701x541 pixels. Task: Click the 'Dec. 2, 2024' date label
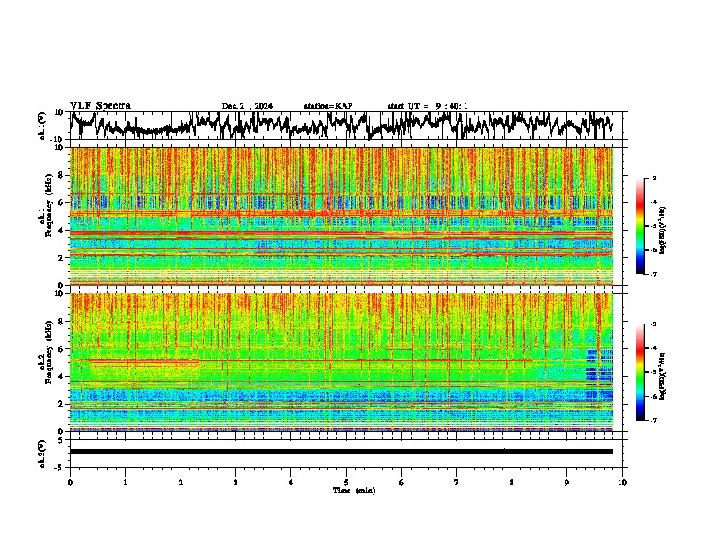(x=247, y=106)
